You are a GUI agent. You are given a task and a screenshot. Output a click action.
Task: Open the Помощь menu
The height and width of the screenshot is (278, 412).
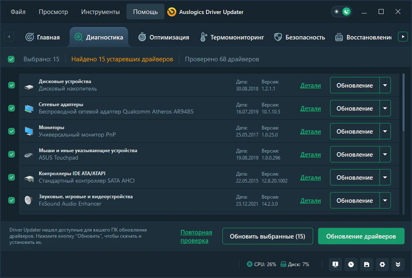(x=145, y=12)
